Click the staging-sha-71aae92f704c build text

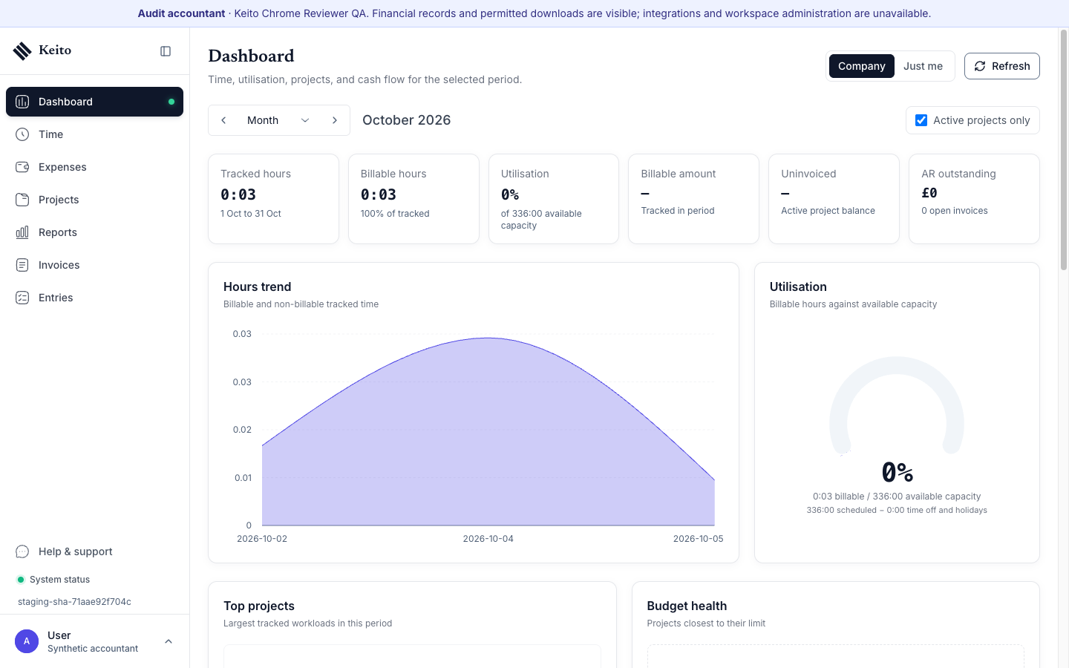74,602
